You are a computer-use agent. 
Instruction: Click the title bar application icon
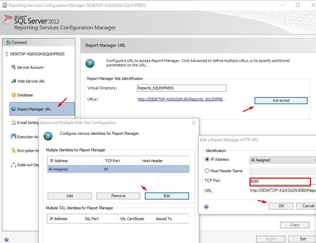point(4,5)
